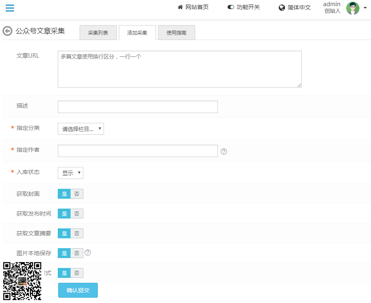Screen dimensions: 371x303
Task: Click the back arrow beside 公众号文章采集
Action: coord(7,31)
